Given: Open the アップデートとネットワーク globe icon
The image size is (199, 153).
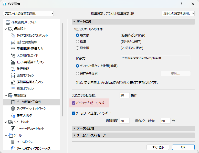Looking at the screenshot, I should 13,109.
